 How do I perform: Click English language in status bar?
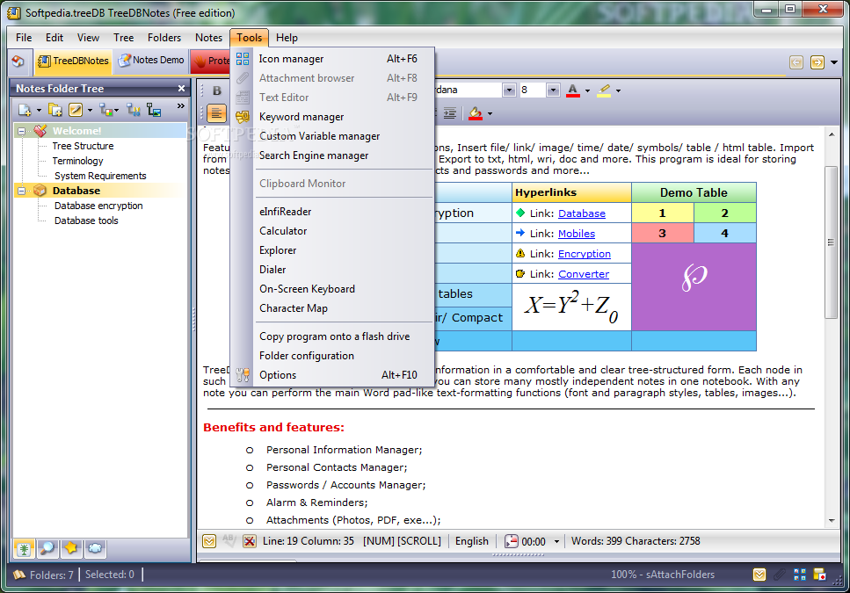pos(472,541)
